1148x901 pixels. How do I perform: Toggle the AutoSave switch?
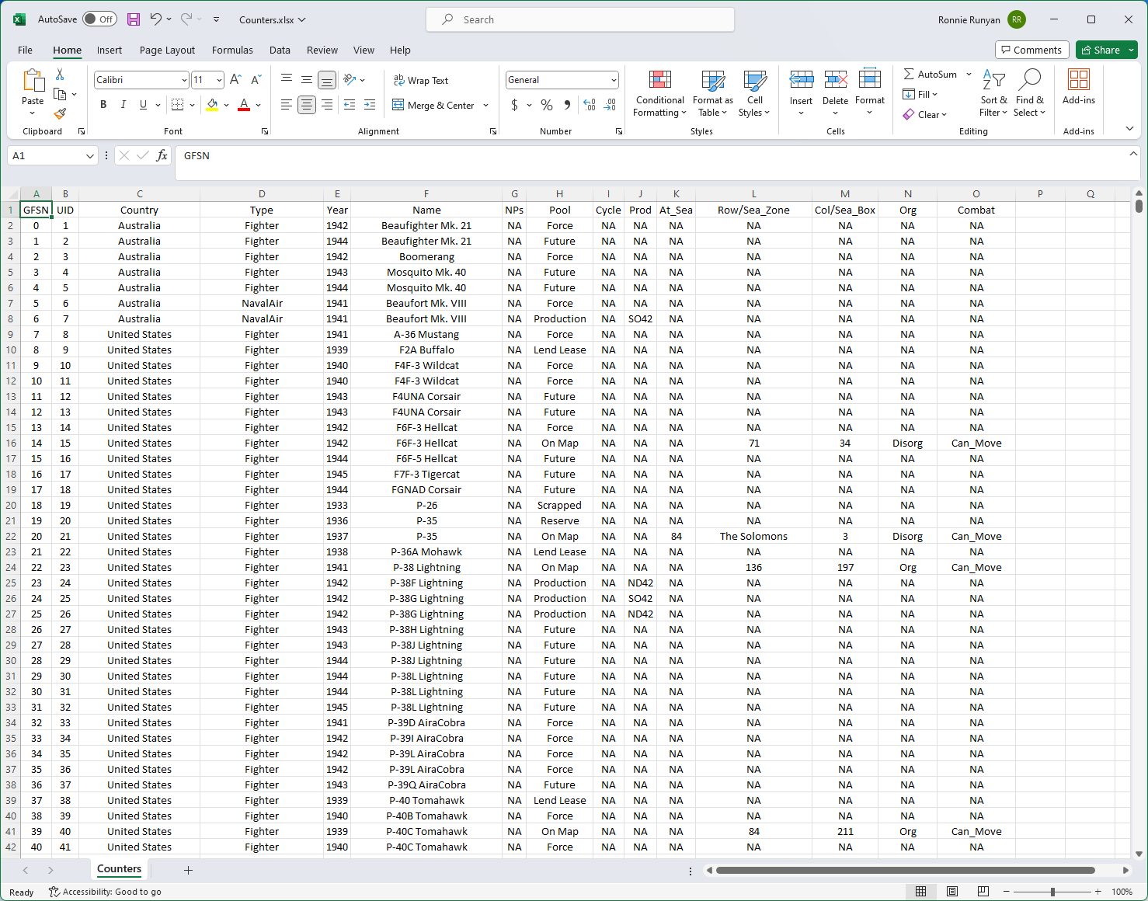[99, 19]
